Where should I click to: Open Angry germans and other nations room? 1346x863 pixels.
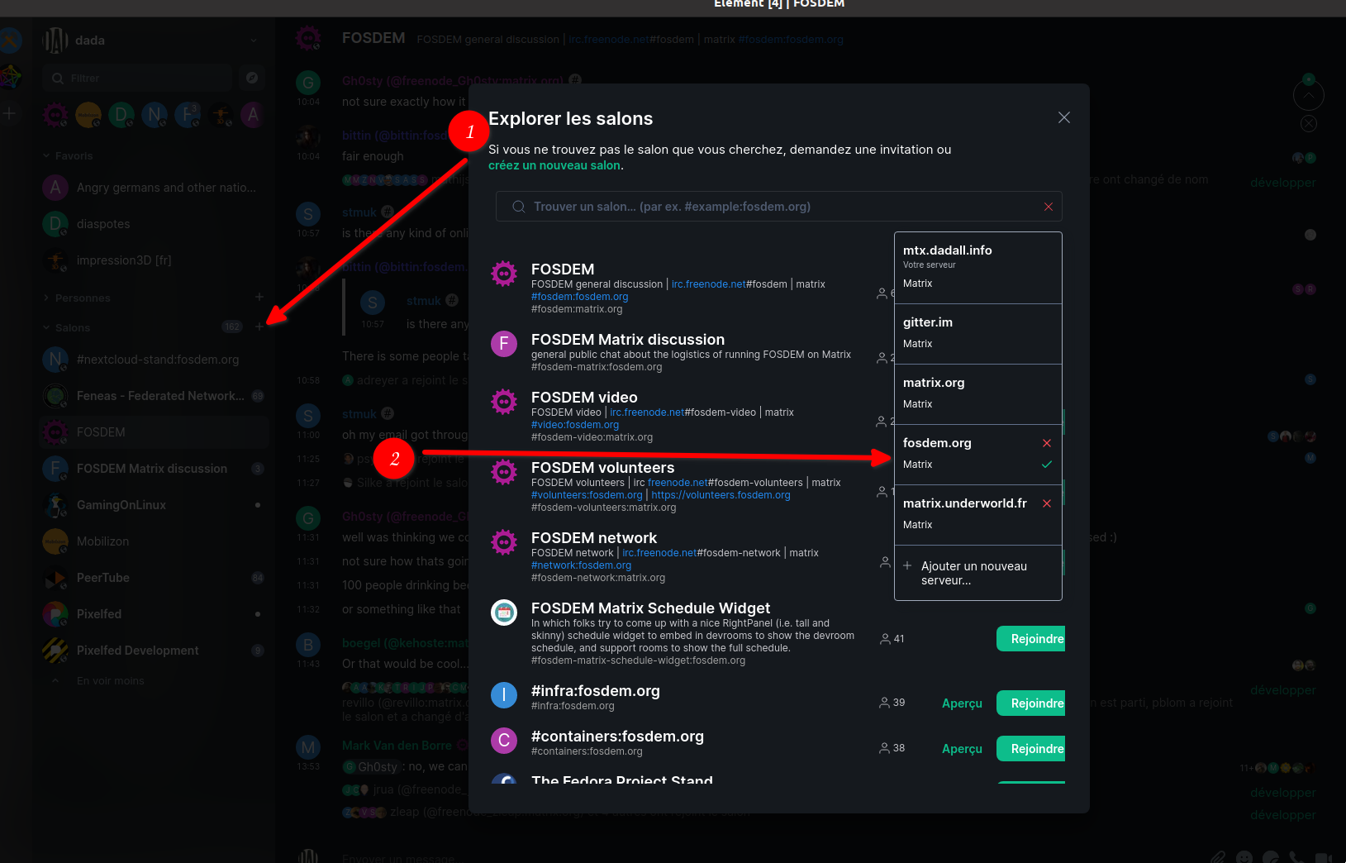[x=154, y=188]
